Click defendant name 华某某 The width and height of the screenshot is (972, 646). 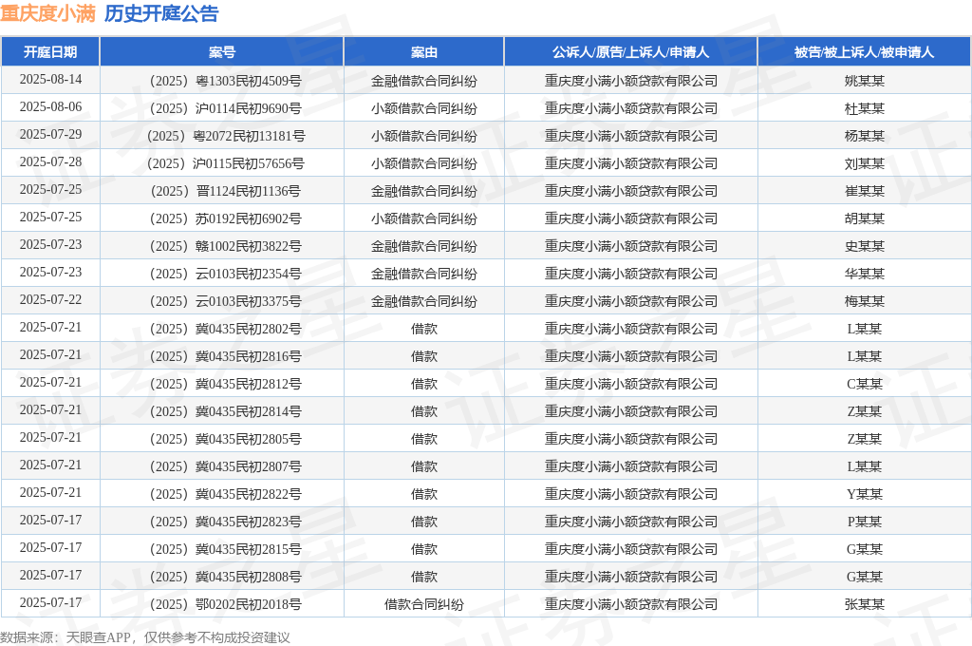(864, 274)
